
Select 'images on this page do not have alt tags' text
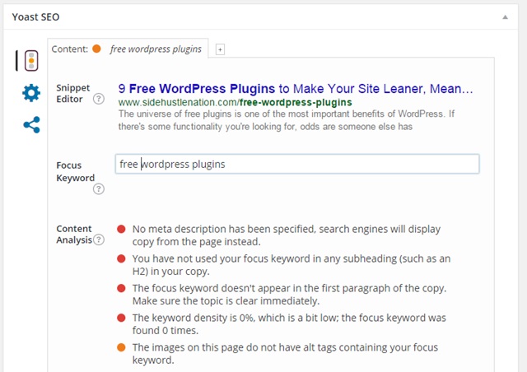point(285,354)
